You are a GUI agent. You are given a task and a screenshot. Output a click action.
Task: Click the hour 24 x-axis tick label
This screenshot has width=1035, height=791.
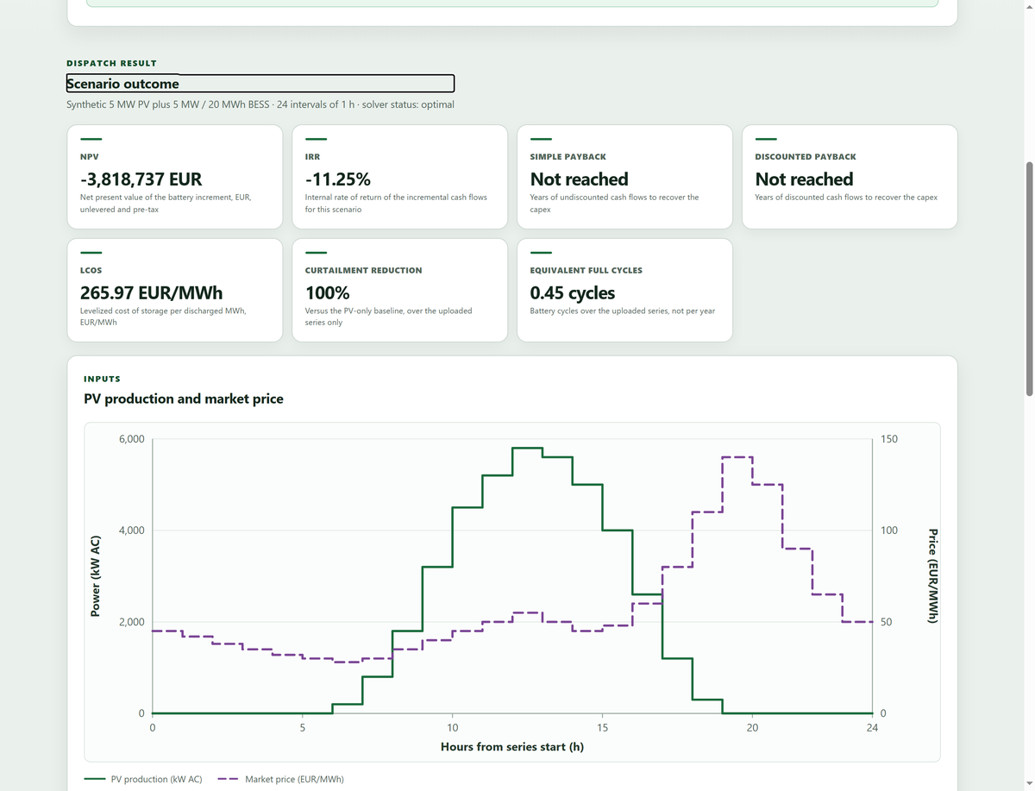pos(872,728)
